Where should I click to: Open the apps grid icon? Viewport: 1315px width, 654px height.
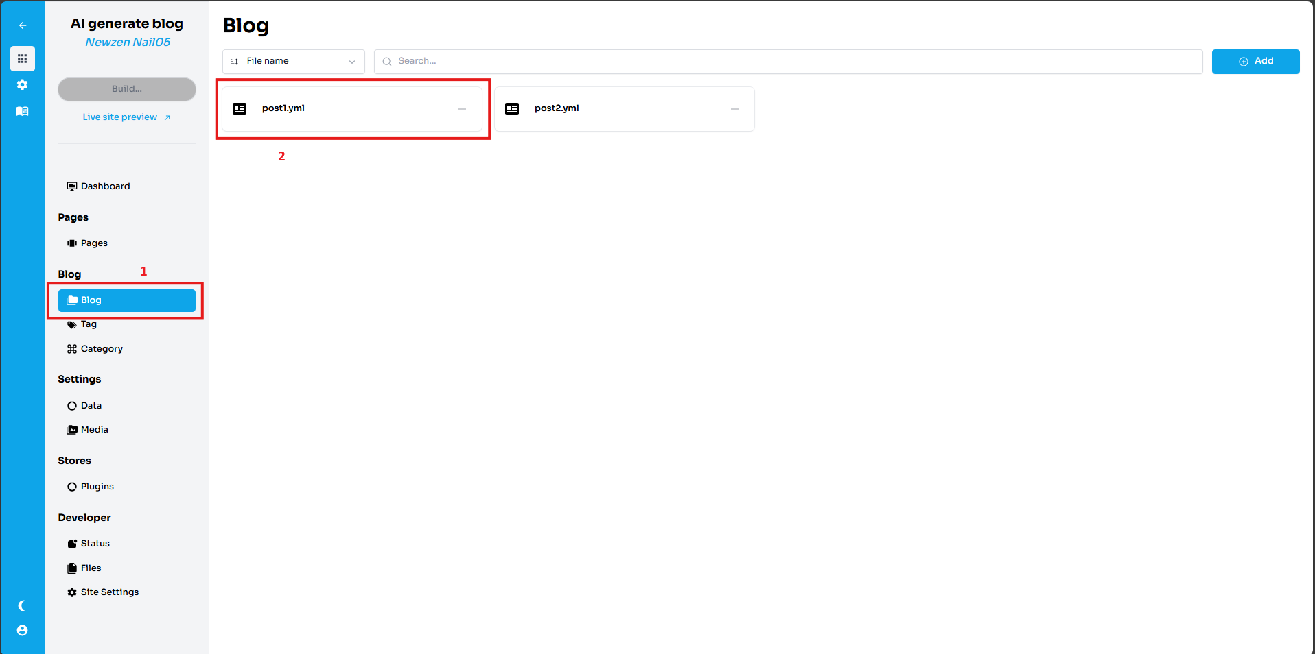pyautogui.click(x=23, y=59)
